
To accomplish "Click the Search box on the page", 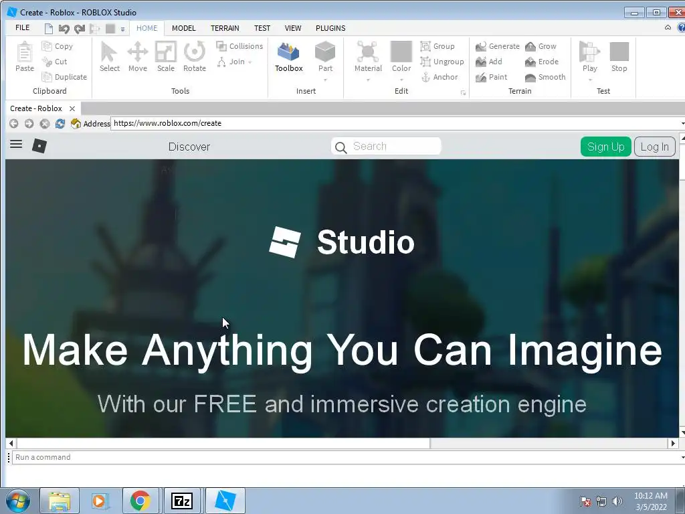I will tap(386, 146).
